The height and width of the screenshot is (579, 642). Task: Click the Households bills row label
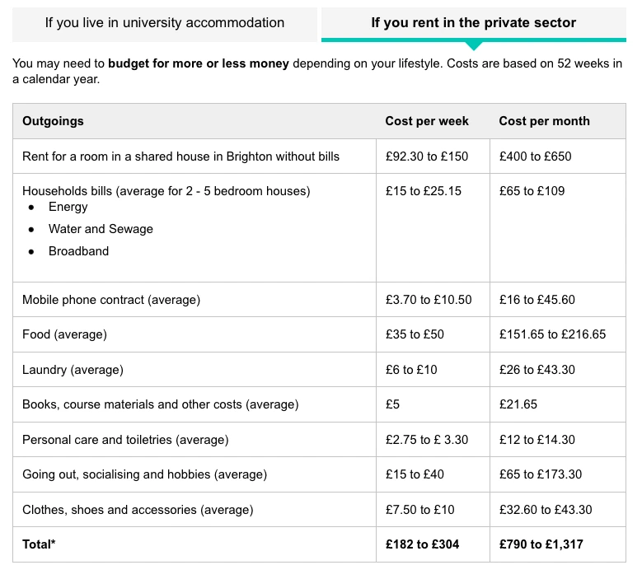[x=166, y=191]
